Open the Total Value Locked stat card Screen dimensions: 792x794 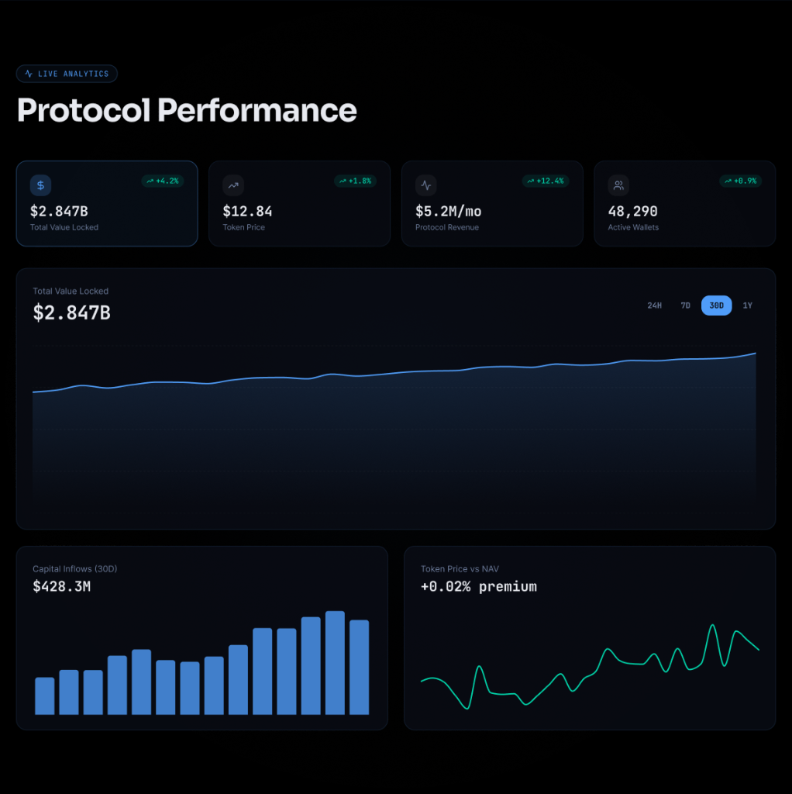pyautogui.click(x=107, y=204)
